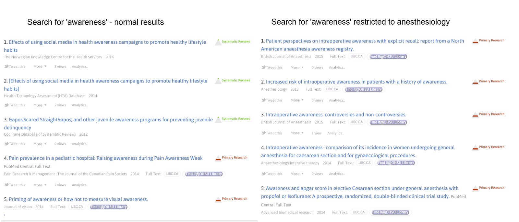Click Systematic Reviews pyramid icon for left result 2
This screenshot has height=222, width=519.
(218, 81)
